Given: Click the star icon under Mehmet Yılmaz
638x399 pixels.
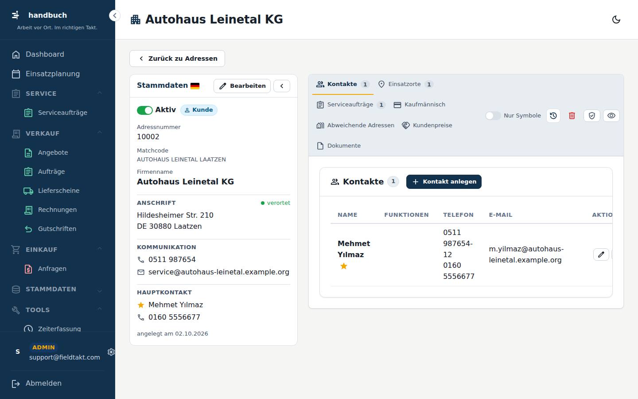Looking at the screenshot, I should pos(343,266).
